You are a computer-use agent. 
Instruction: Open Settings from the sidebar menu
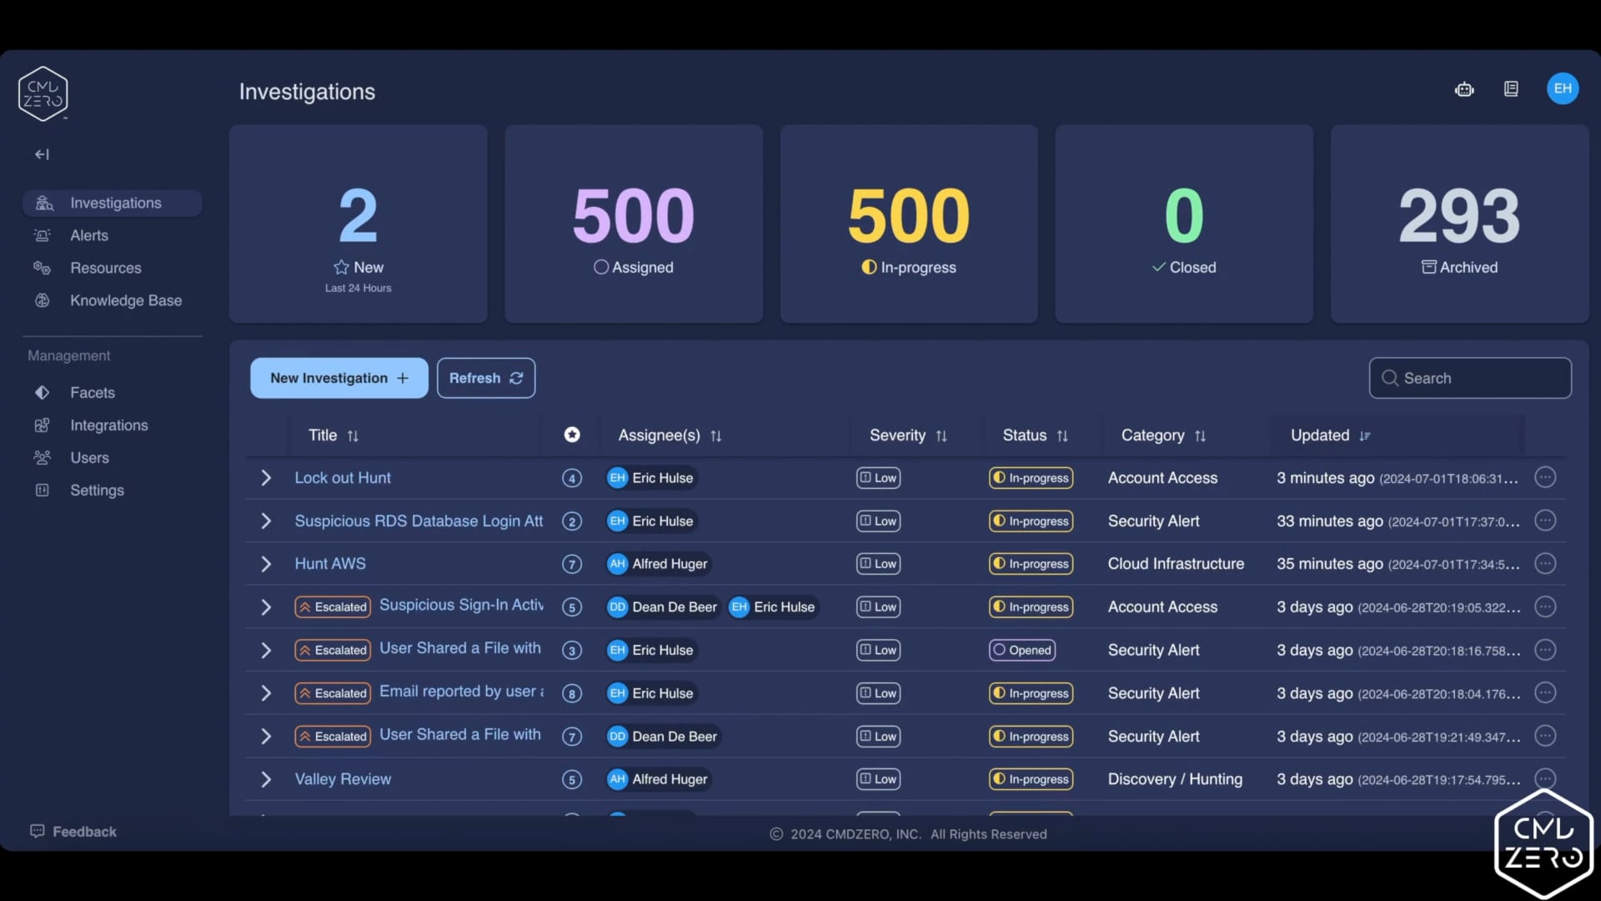pos(98,490)
